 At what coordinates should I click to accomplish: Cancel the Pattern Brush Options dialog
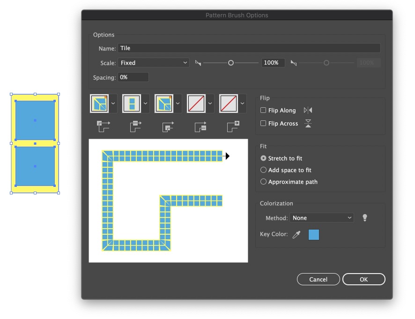tap(319, 279)
